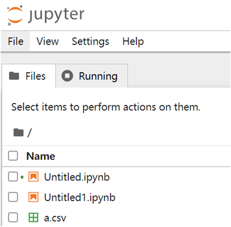This screenshot has height=227, width=231.
Task: Switch to the Files tab
Action: coord(29,76)
